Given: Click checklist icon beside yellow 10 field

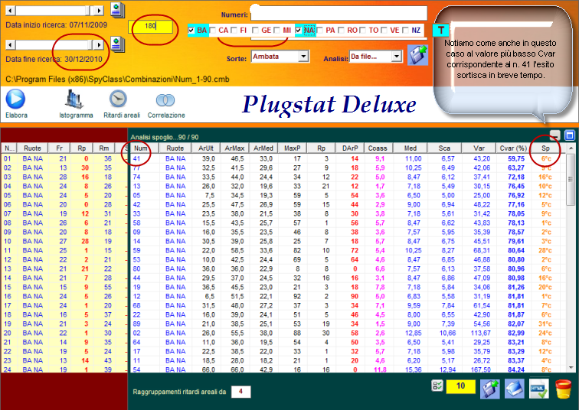Looking at the screenshot, I should click(x=437, y=386).
